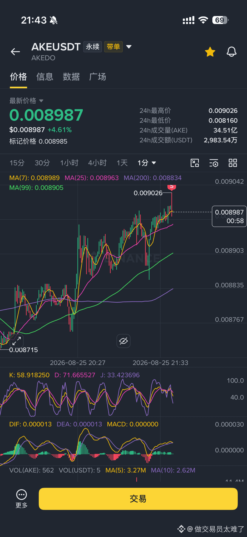247x537 pixels.
Task: Tap the volume MA(10): 2.62M label
Action: click(x=173, y=470)
